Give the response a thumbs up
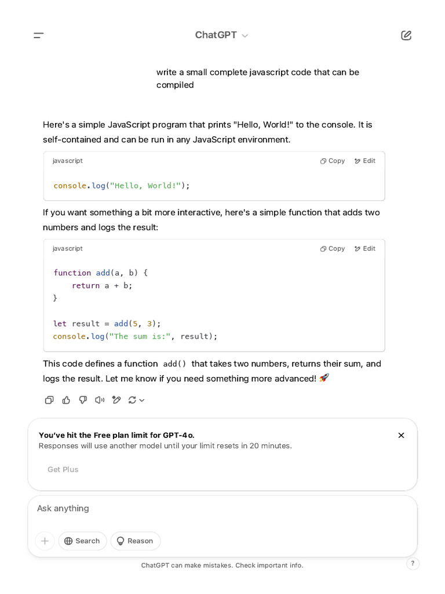Viewport: 445px width, 594px height. pyautogui.click(x=66, y=400)
